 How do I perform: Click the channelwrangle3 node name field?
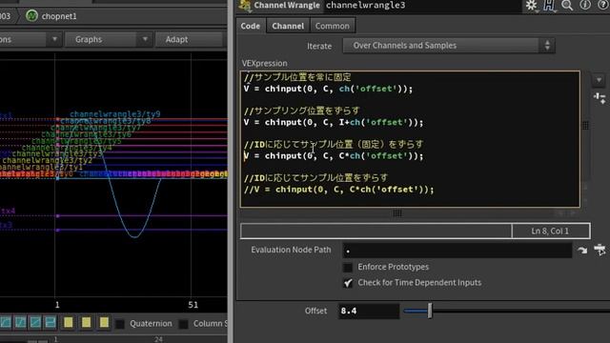click(x=423, y=6)
